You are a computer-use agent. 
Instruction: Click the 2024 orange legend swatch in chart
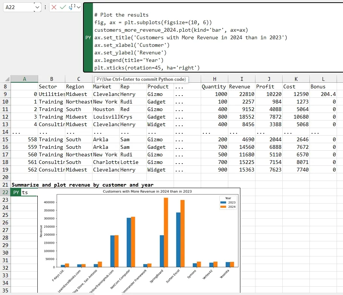[x=223, y=207]
